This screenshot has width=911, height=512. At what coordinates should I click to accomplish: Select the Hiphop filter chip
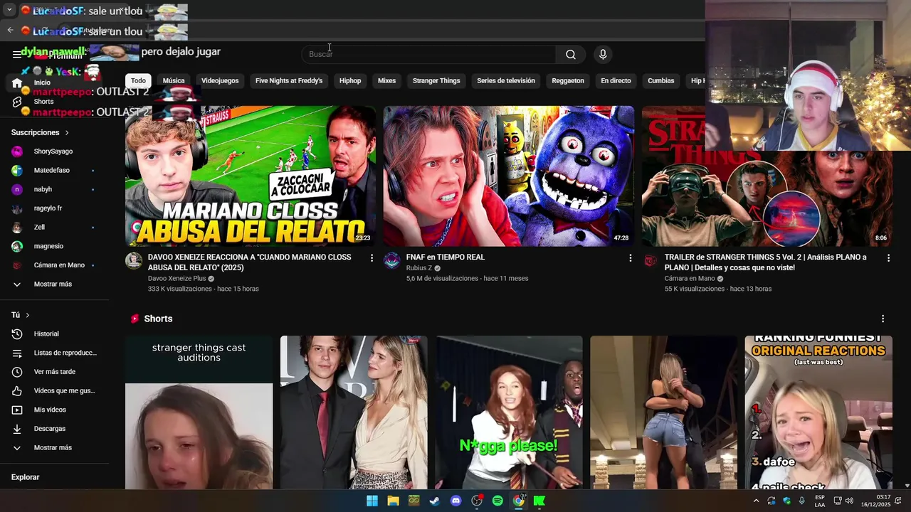click(x=350, y=80)
